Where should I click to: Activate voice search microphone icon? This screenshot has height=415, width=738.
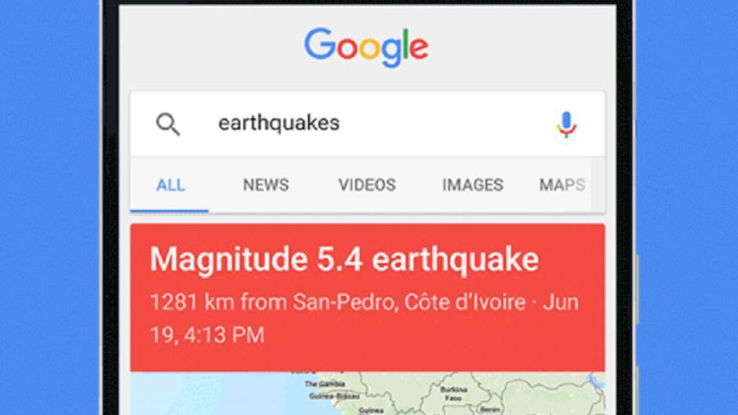[x=566, y=124]
